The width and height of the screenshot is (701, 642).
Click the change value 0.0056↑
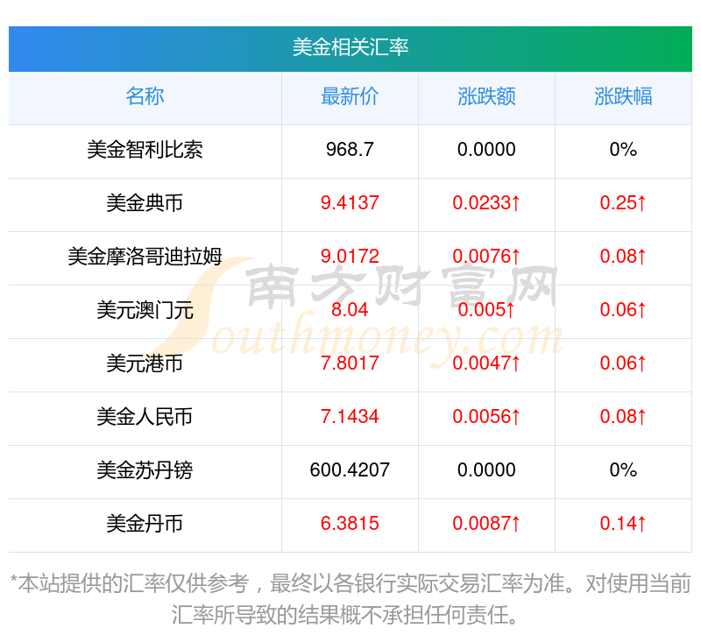pyautogui.click(x=486, y=417)
